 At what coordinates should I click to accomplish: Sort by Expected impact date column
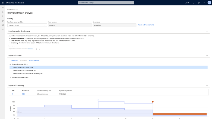click(x=66, y=91)
